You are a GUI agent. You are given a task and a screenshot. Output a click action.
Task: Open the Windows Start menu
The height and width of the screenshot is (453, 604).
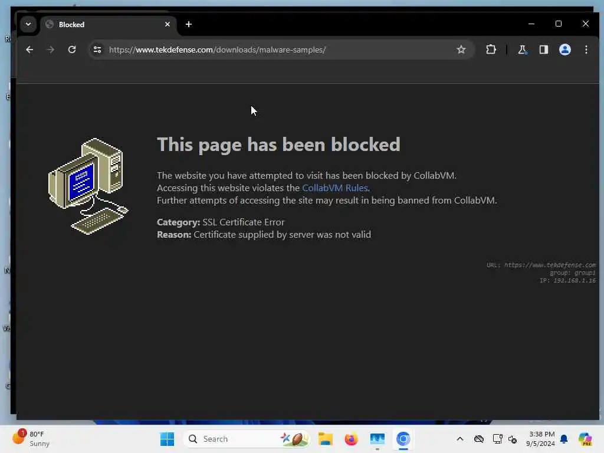[x=167, y=439]
